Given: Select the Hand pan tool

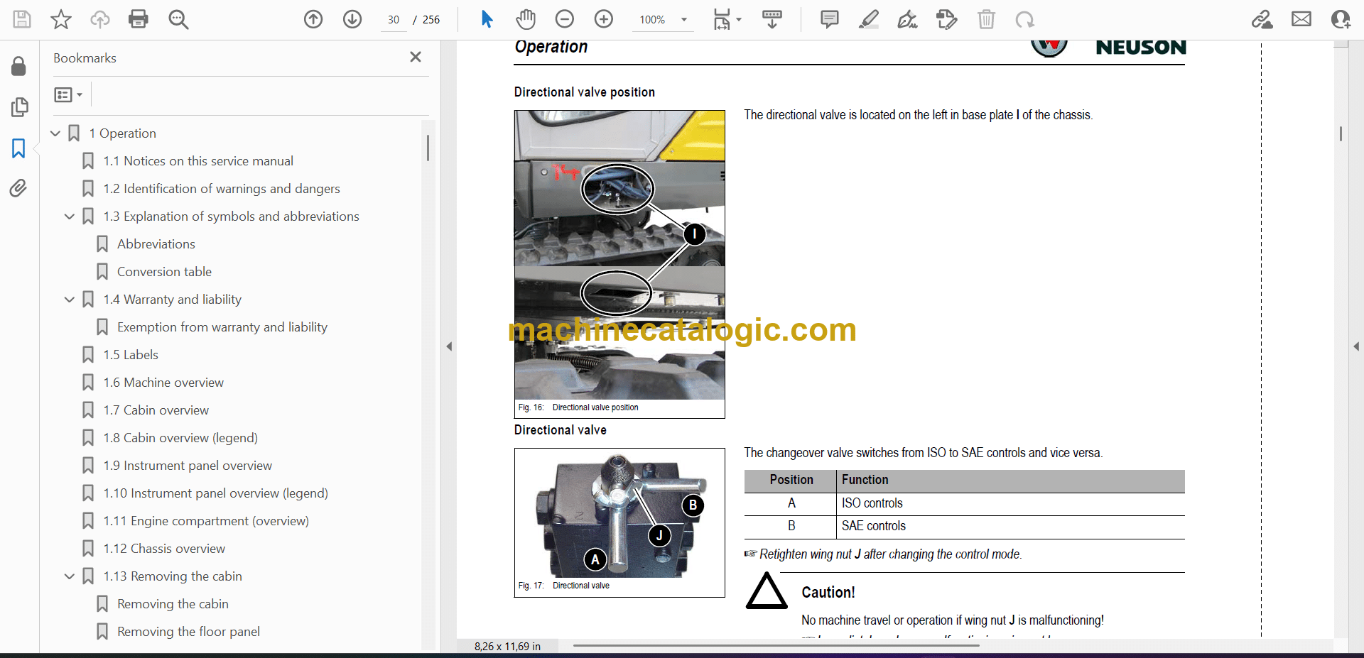Looking at the screenshot, I should click(x=526, y=19).
